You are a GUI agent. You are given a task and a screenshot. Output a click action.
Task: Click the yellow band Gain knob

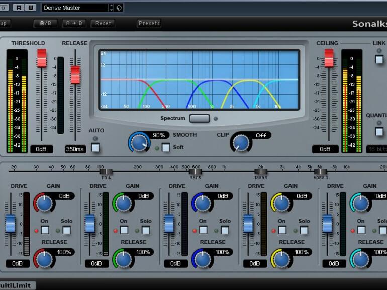click(x=281, y=203)
